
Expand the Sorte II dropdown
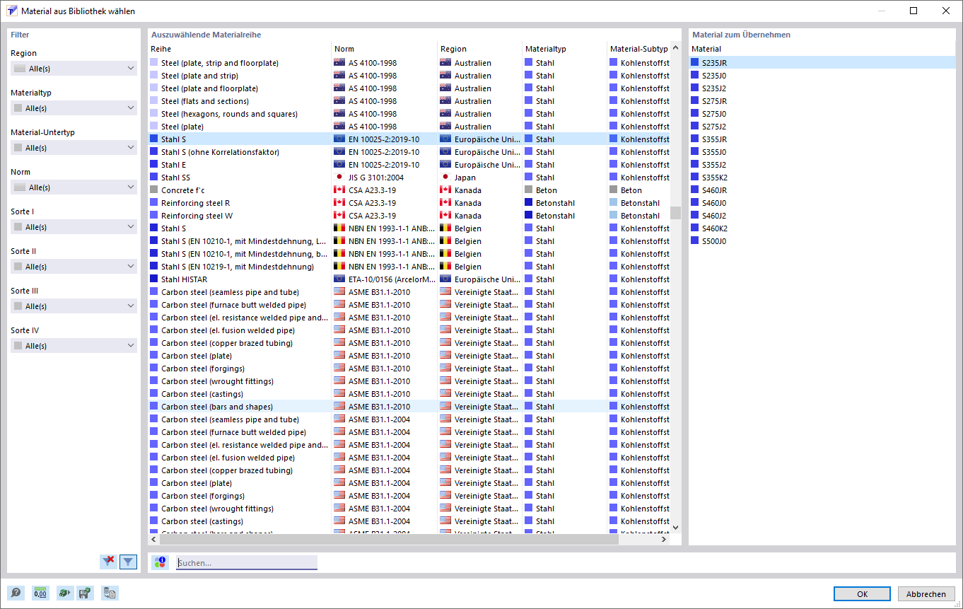[74, 267]
